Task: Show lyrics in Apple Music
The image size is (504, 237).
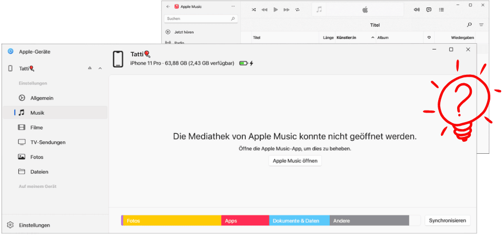Action: pyautogui.click(x=429, y=9)
